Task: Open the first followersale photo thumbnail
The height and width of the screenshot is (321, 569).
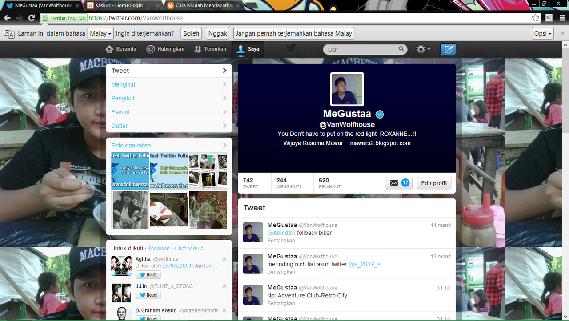Action: 130,171
